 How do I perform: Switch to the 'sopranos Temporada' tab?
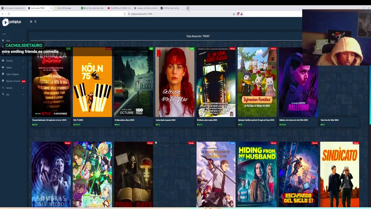tap(13, 8)
